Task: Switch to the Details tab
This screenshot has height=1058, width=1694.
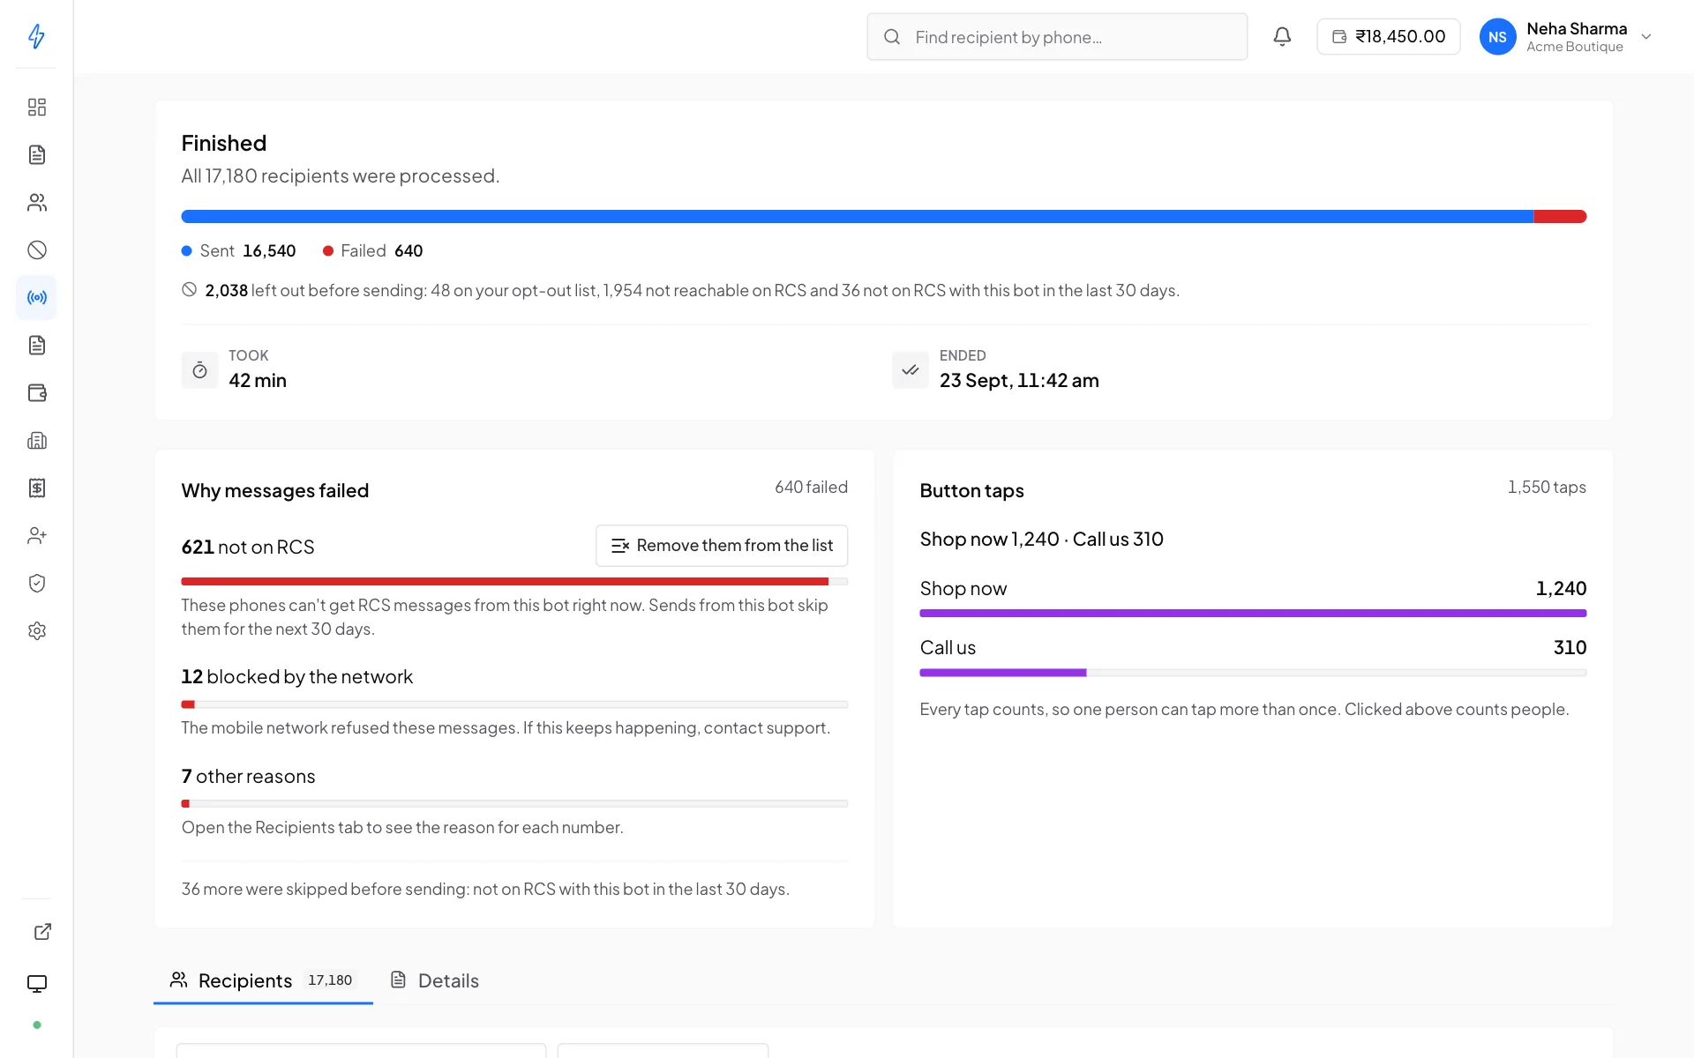Action: click(434, 980)
